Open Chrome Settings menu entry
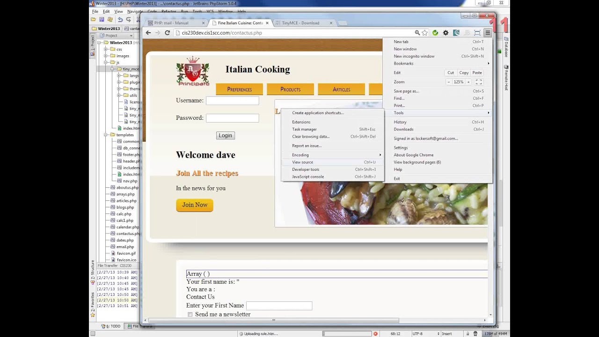Image resolution: width=599 pixels, height=337 pixels. [438, 147]
